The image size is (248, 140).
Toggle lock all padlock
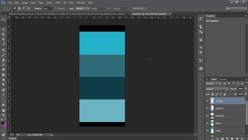(x=225, y=94)
